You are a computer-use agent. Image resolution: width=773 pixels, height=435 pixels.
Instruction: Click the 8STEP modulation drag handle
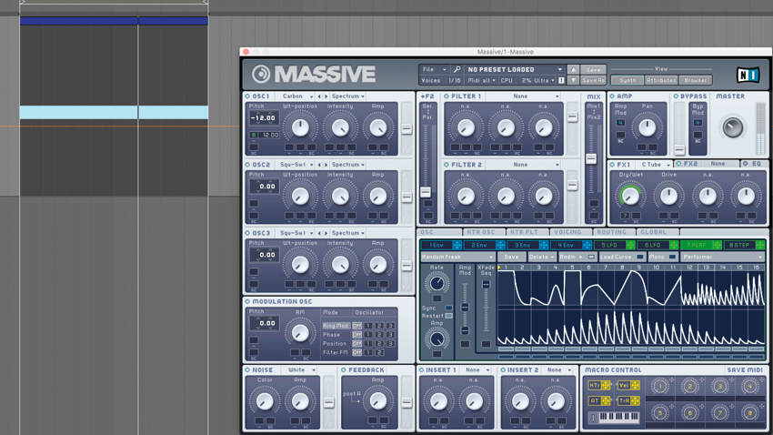[760, 245]
